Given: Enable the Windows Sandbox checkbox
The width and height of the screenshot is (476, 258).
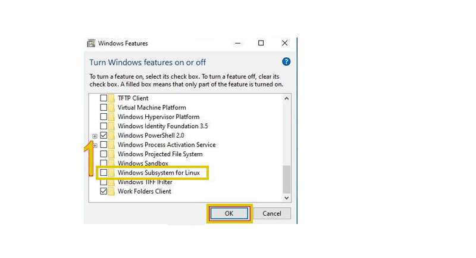Looking at the screenshot, I should [104, 163].
